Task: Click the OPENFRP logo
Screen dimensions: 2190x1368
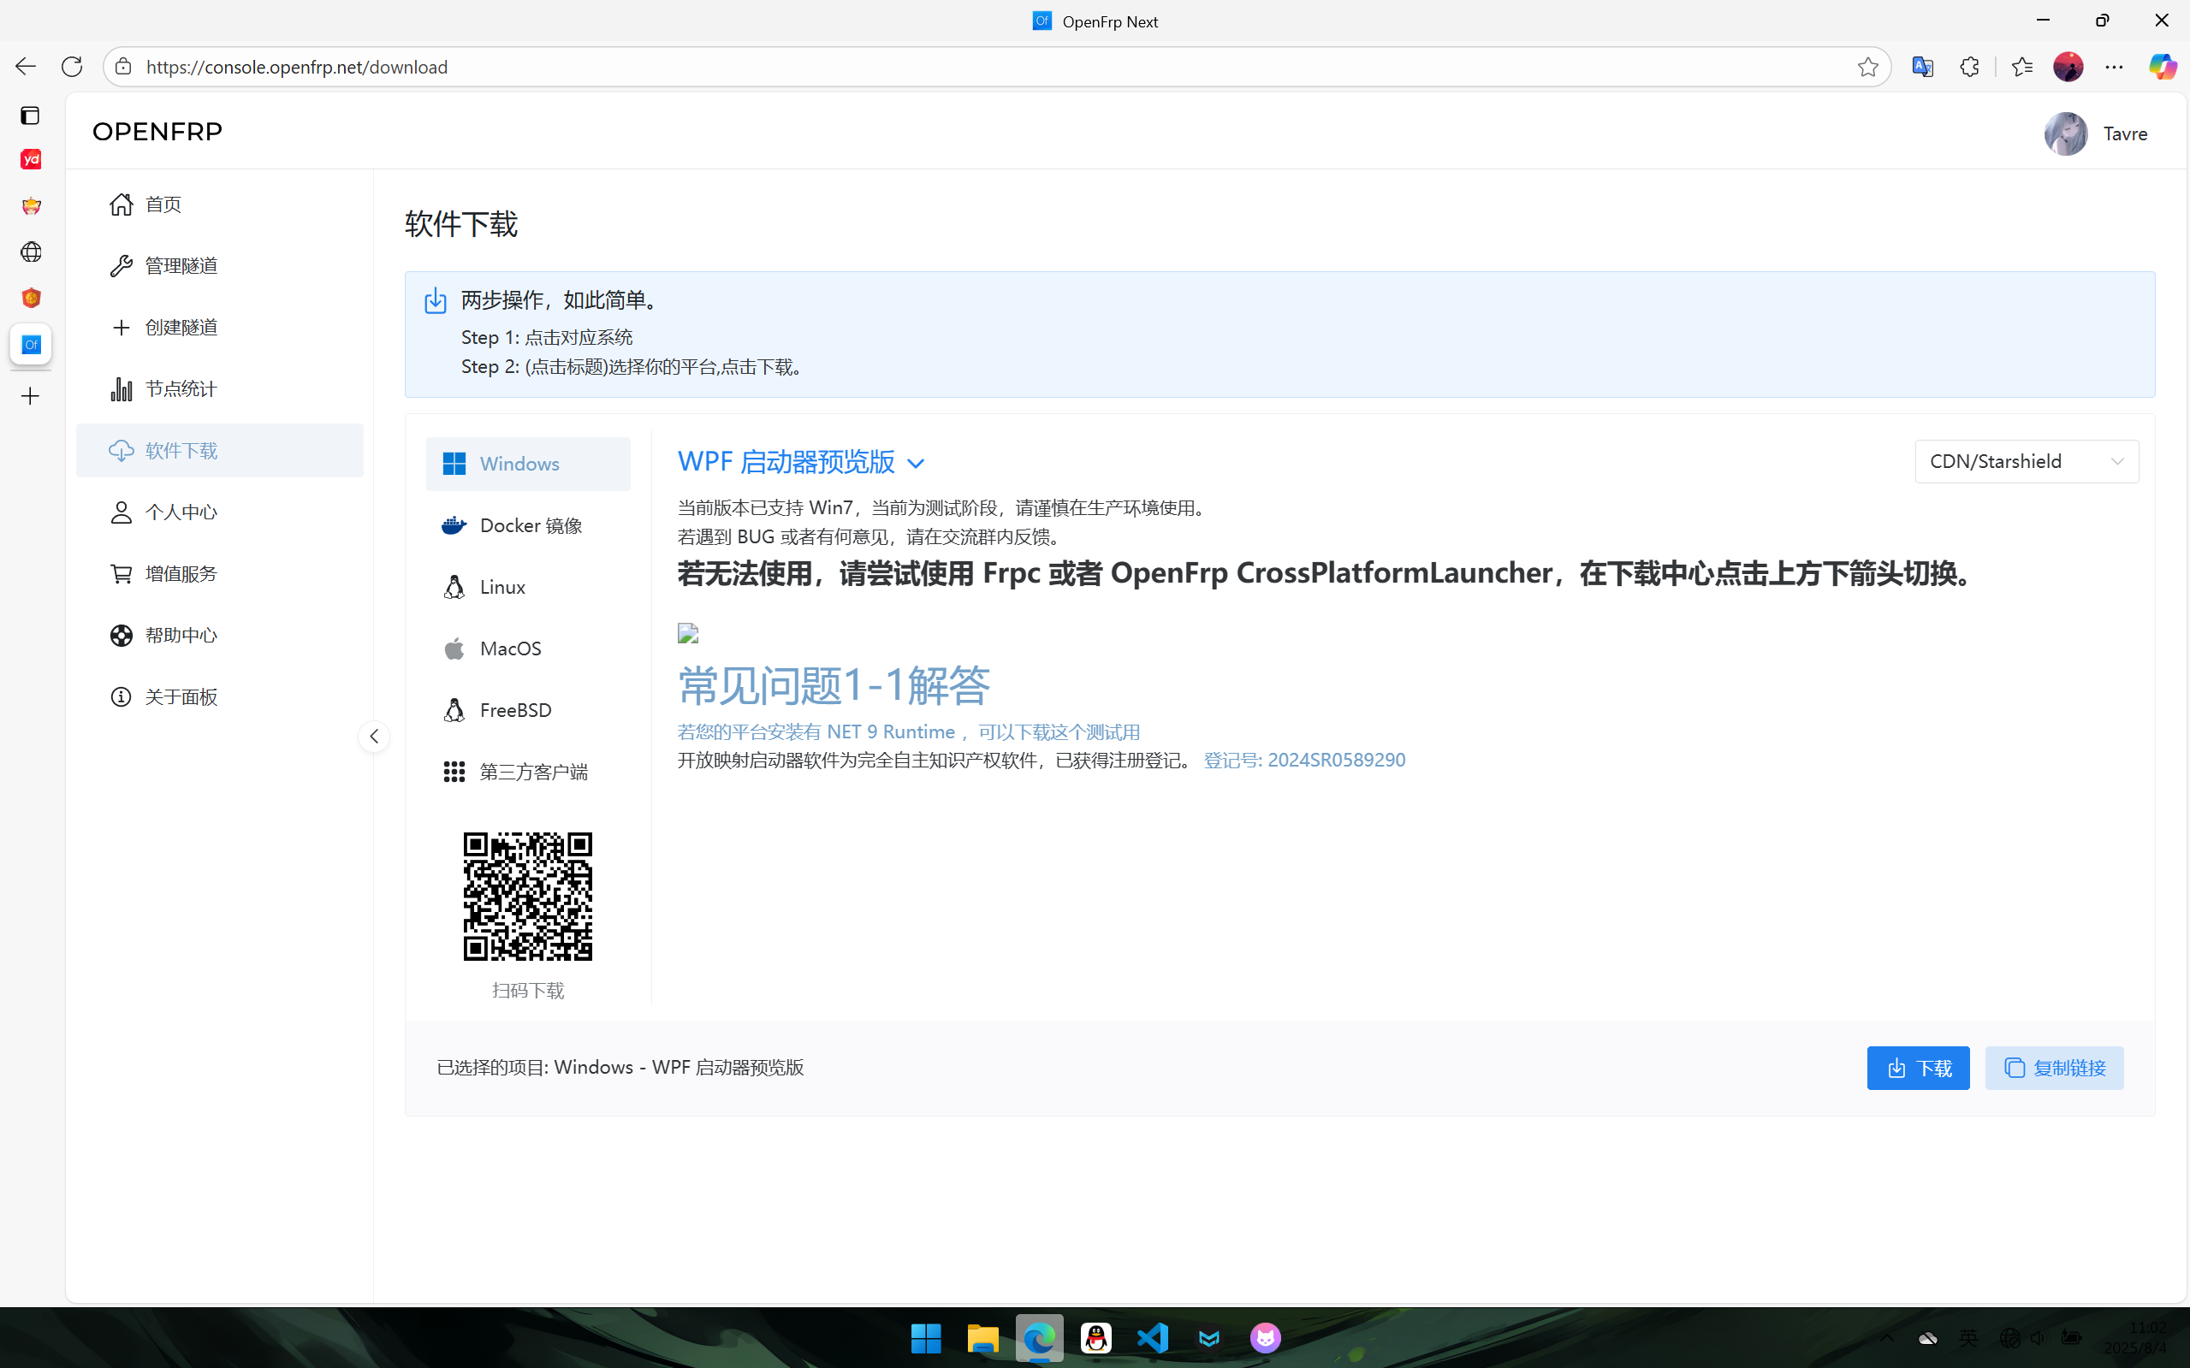Action: click(x=157, y=131)
